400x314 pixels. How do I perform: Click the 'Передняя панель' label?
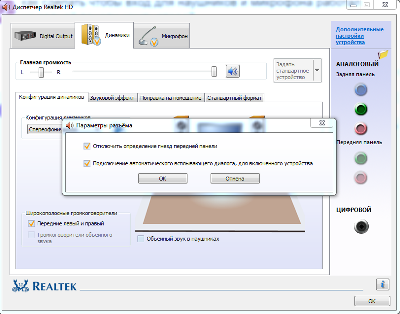tap(359, 142)
